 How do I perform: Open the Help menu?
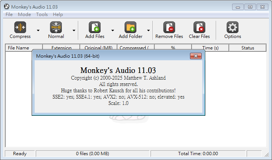click(58, 15)
